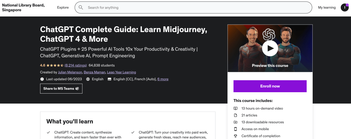Click the globe language icon
This screenshot has height=139, width=351.
click(x=88, y=79)
